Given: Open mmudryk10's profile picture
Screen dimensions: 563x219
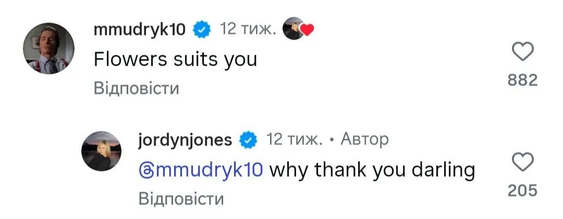Looking at the screenshot, I should coord(48,48).
